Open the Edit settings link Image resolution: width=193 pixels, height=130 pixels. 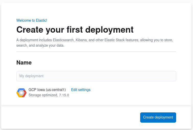tap(81, 90)
